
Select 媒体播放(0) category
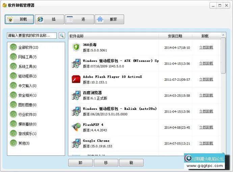point(27,124)
